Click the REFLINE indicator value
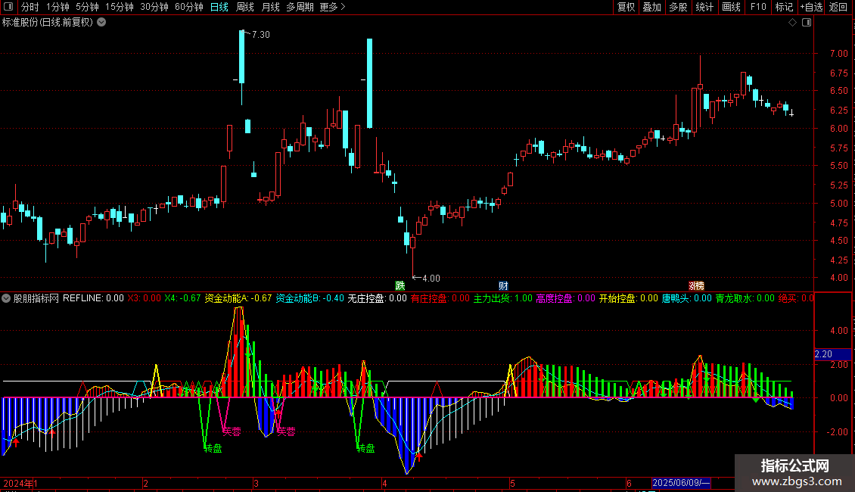Viewport: 855px width, 492px height. pos(93,298)
